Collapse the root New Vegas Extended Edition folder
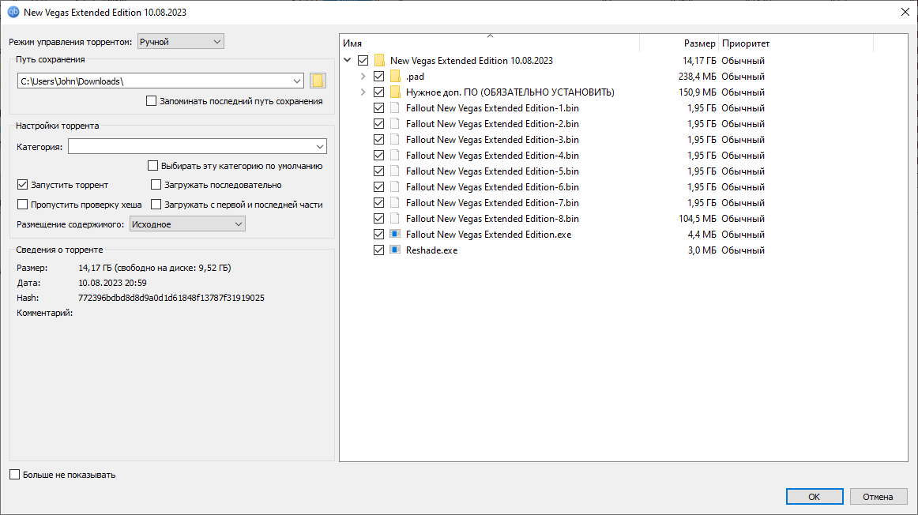Image resolution: width=918 pixels, height=515 pixels. [347, 60]
